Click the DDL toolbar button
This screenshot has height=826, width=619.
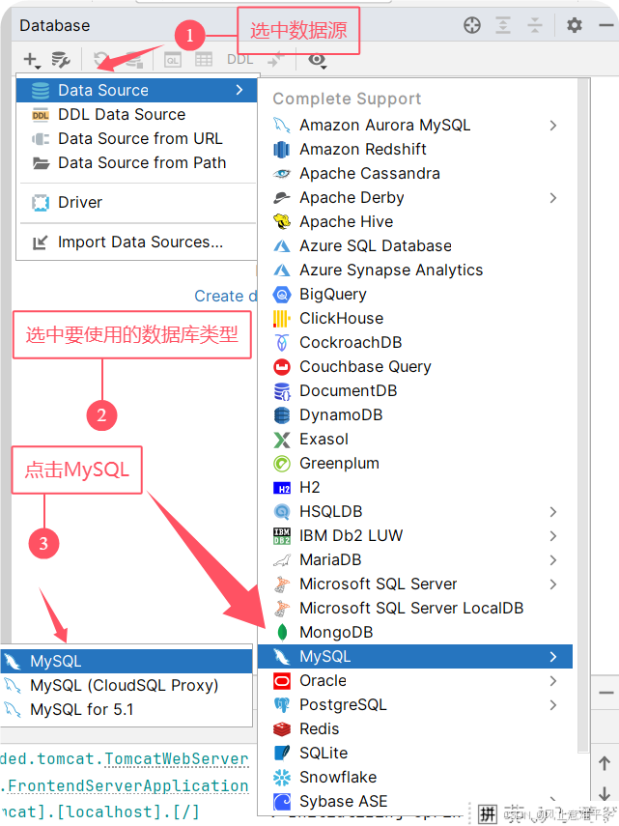pyautogui.click(x=240, y=60)
